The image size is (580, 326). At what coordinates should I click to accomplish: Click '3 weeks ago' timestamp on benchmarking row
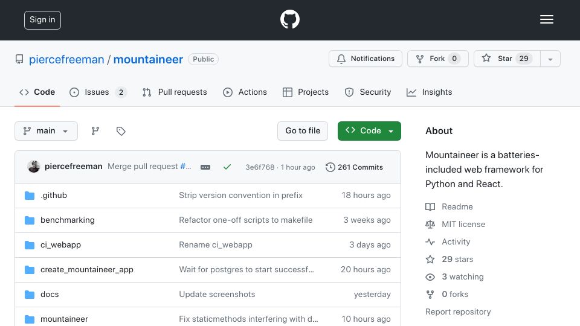pyautogui.click(x=367, y=220)
